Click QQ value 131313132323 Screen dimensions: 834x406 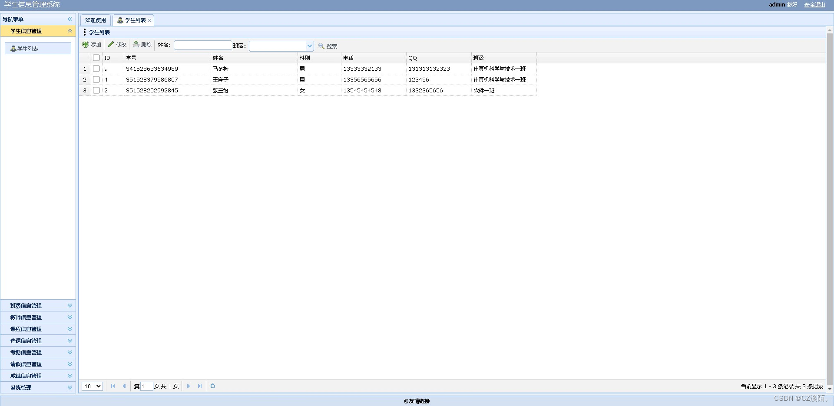coord(429,69)
